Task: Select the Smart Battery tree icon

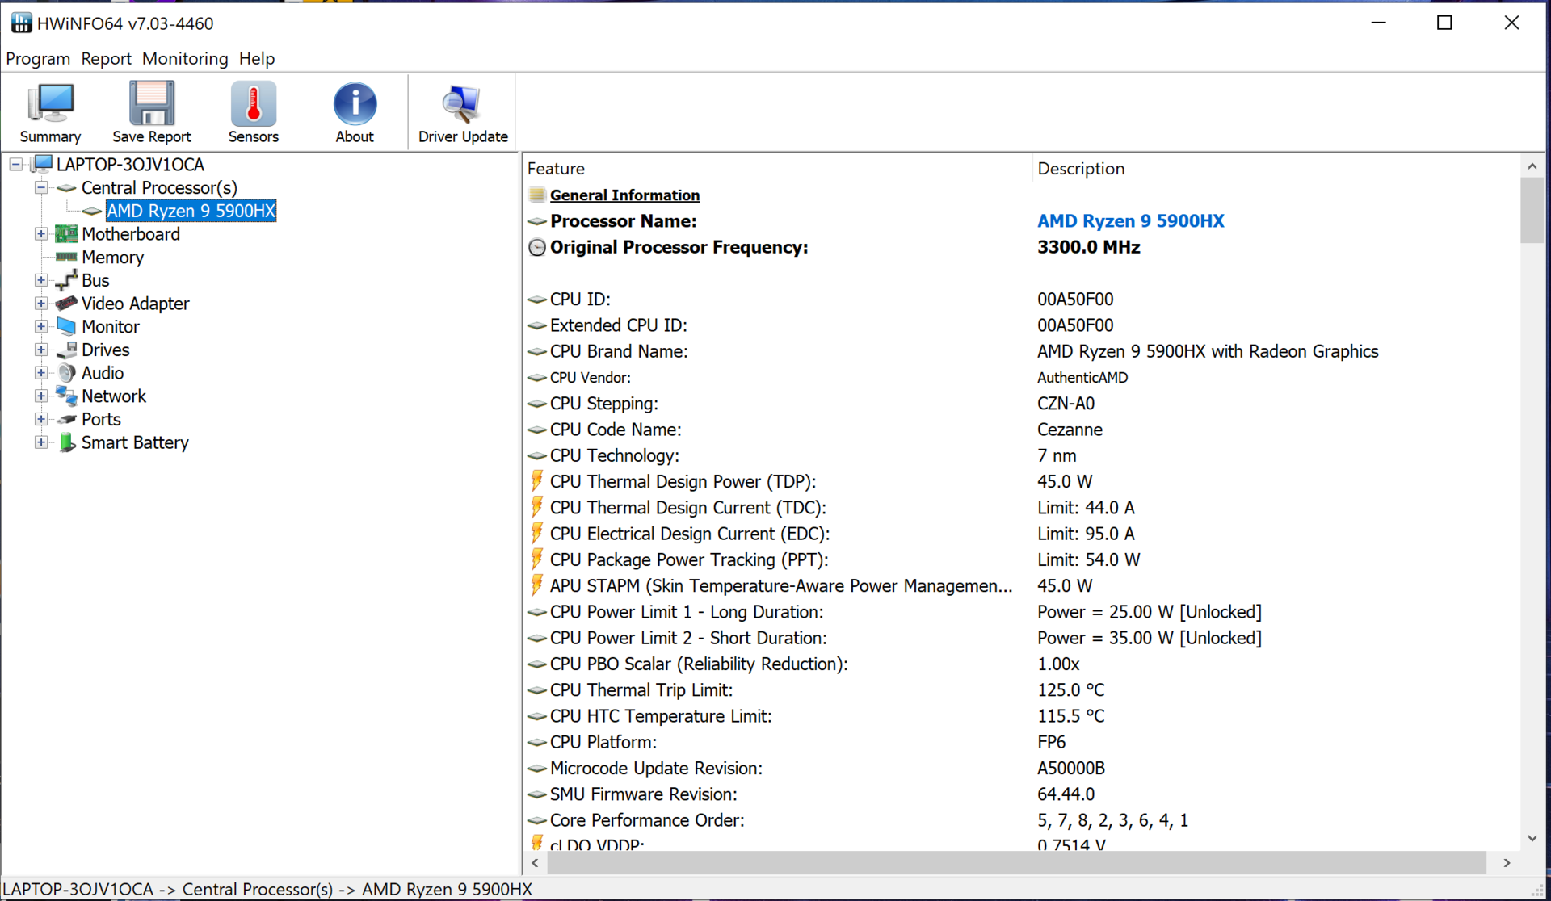Action: click(67, 442)
